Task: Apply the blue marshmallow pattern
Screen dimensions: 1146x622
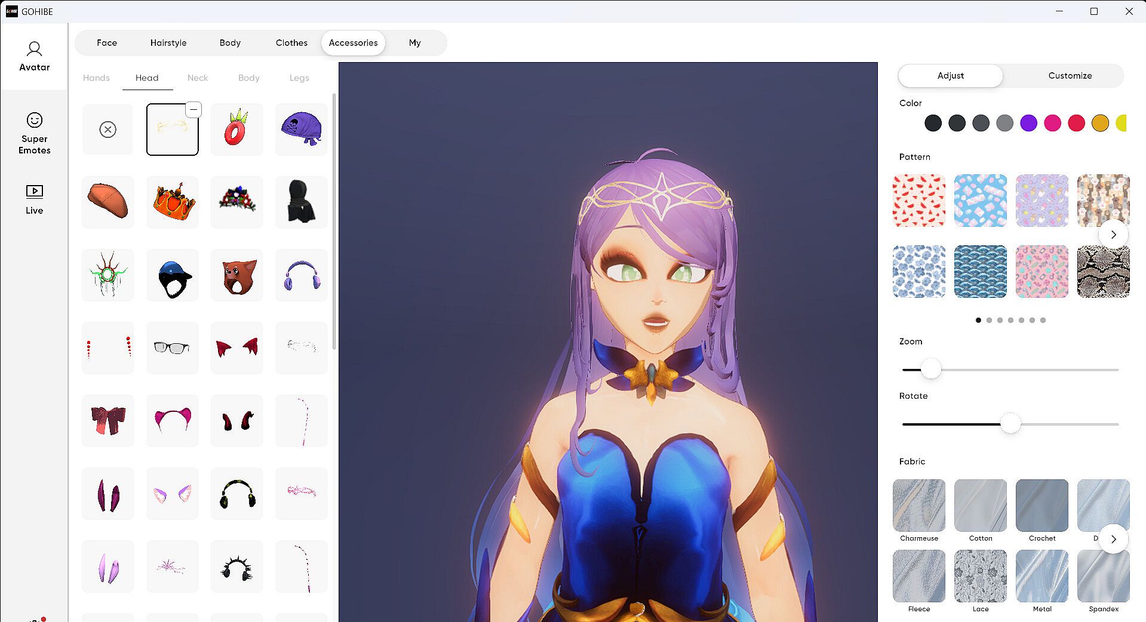Action: coord(981,201)
